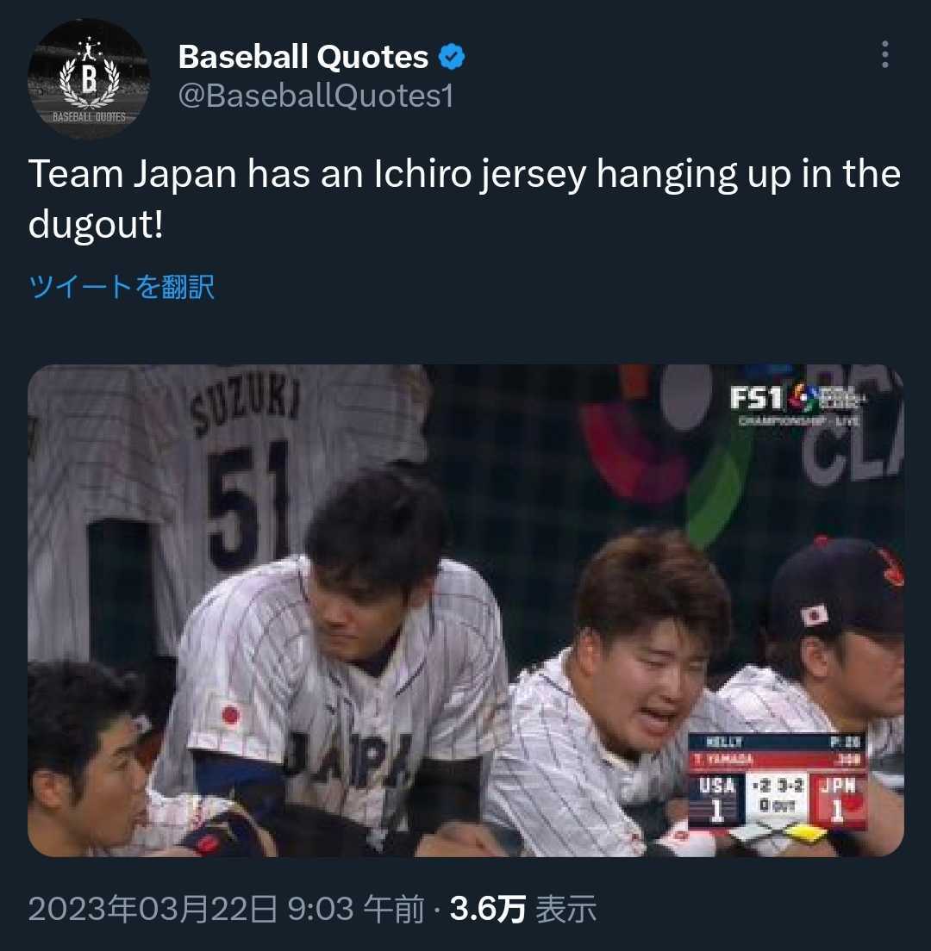Open the three-dot more options menu
The width and height of the screenshot is (931, 951).
885,54
